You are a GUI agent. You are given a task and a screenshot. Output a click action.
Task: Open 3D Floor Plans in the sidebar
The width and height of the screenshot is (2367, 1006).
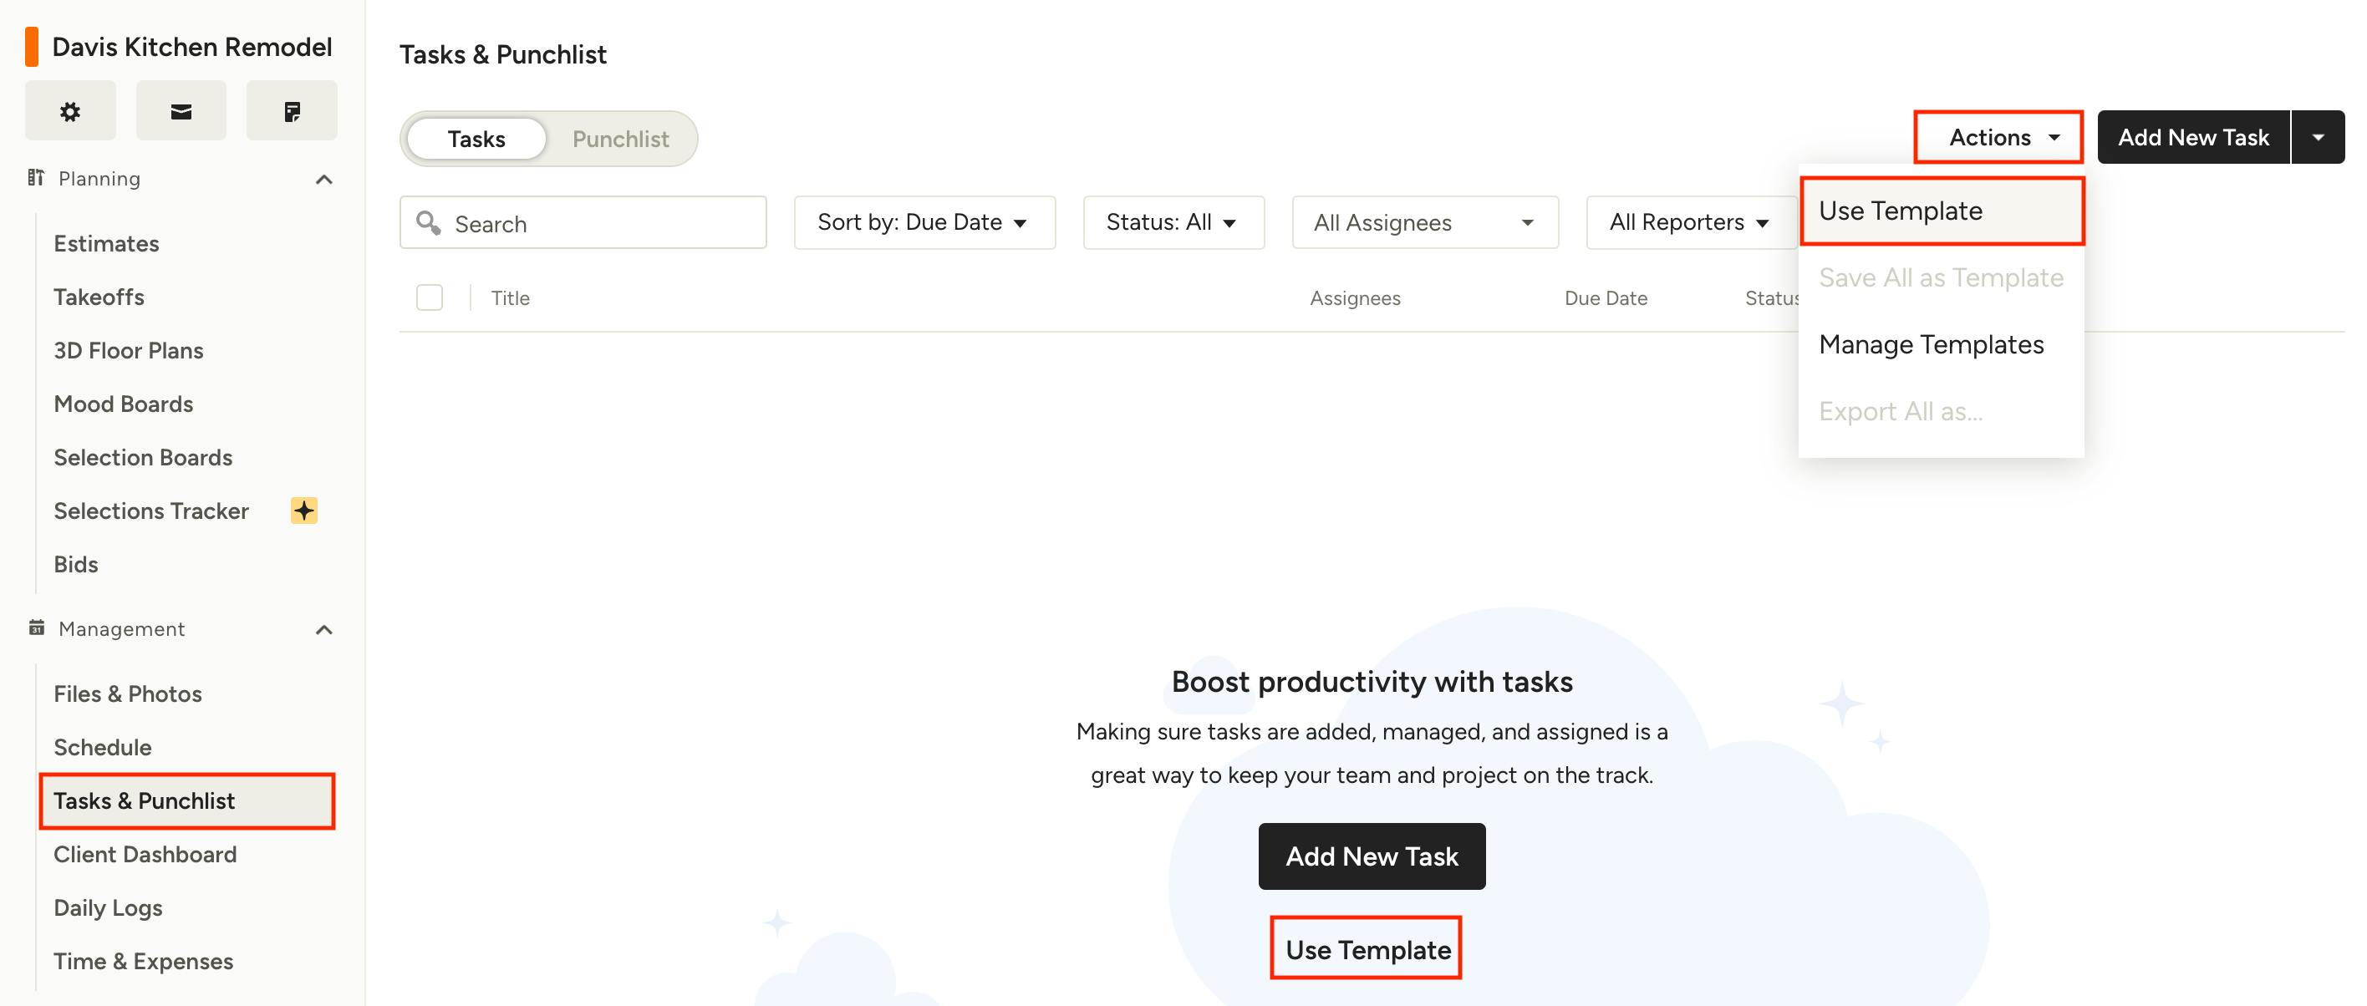129,350
